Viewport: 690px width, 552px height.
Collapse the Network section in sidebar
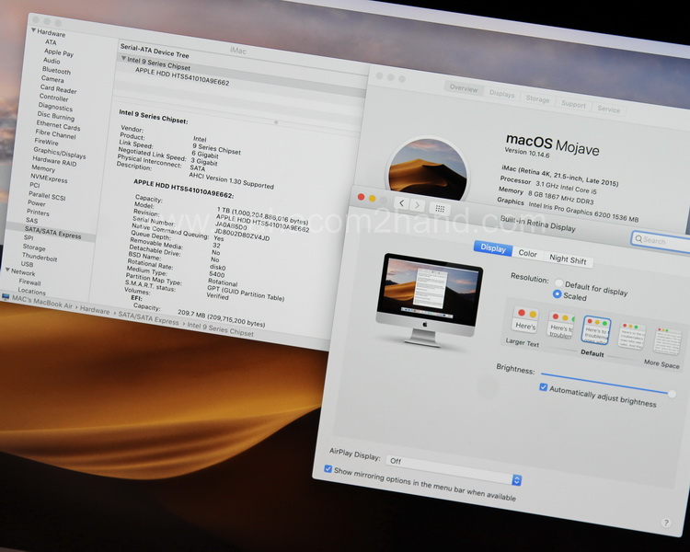pos(7,270)
